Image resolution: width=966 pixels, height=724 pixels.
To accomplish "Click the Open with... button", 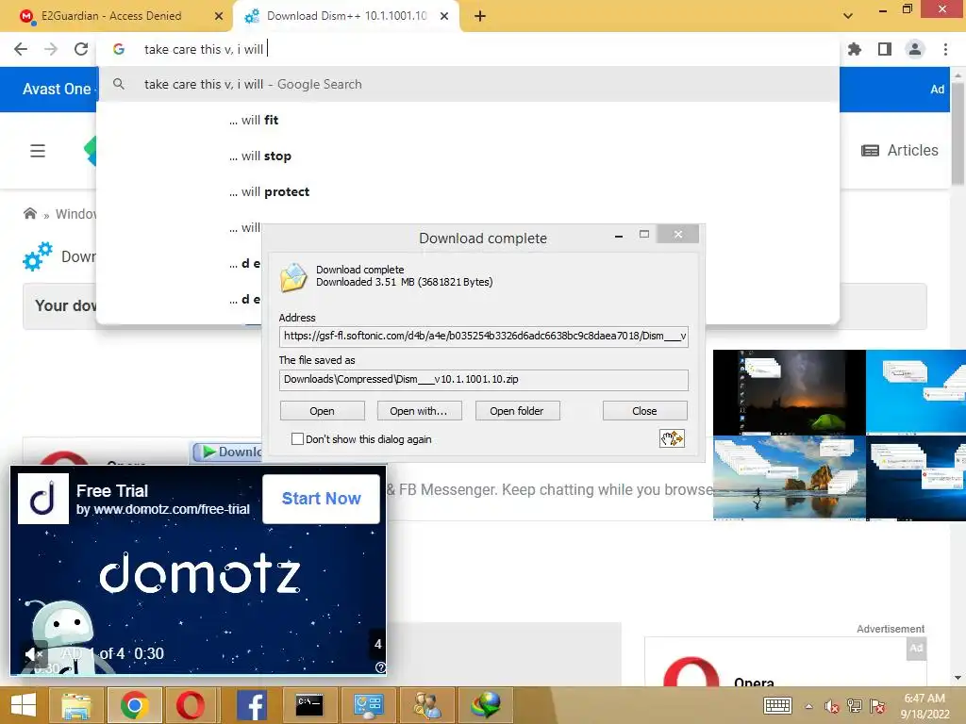I will (418, 411).
